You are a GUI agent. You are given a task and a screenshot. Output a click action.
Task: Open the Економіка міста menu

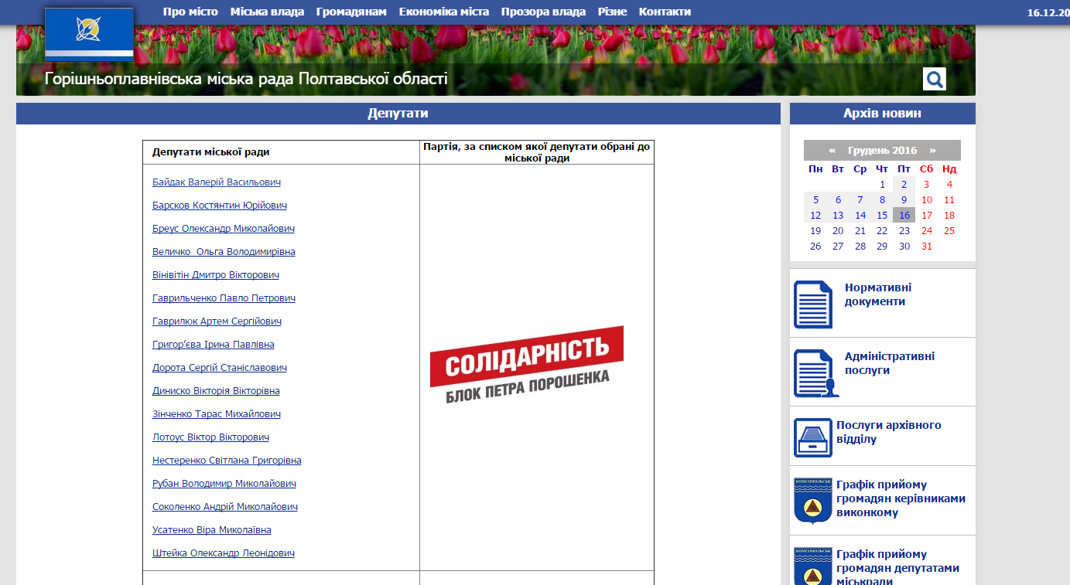pos(444,12)
